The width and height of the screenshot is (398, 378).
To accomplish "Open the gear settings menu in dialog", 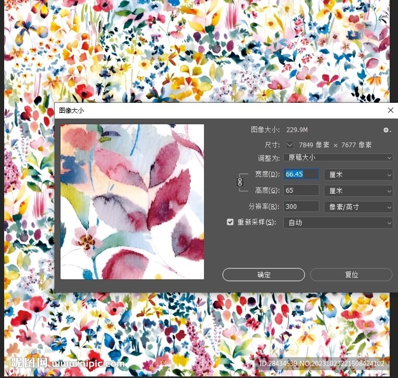I will 387,130.
